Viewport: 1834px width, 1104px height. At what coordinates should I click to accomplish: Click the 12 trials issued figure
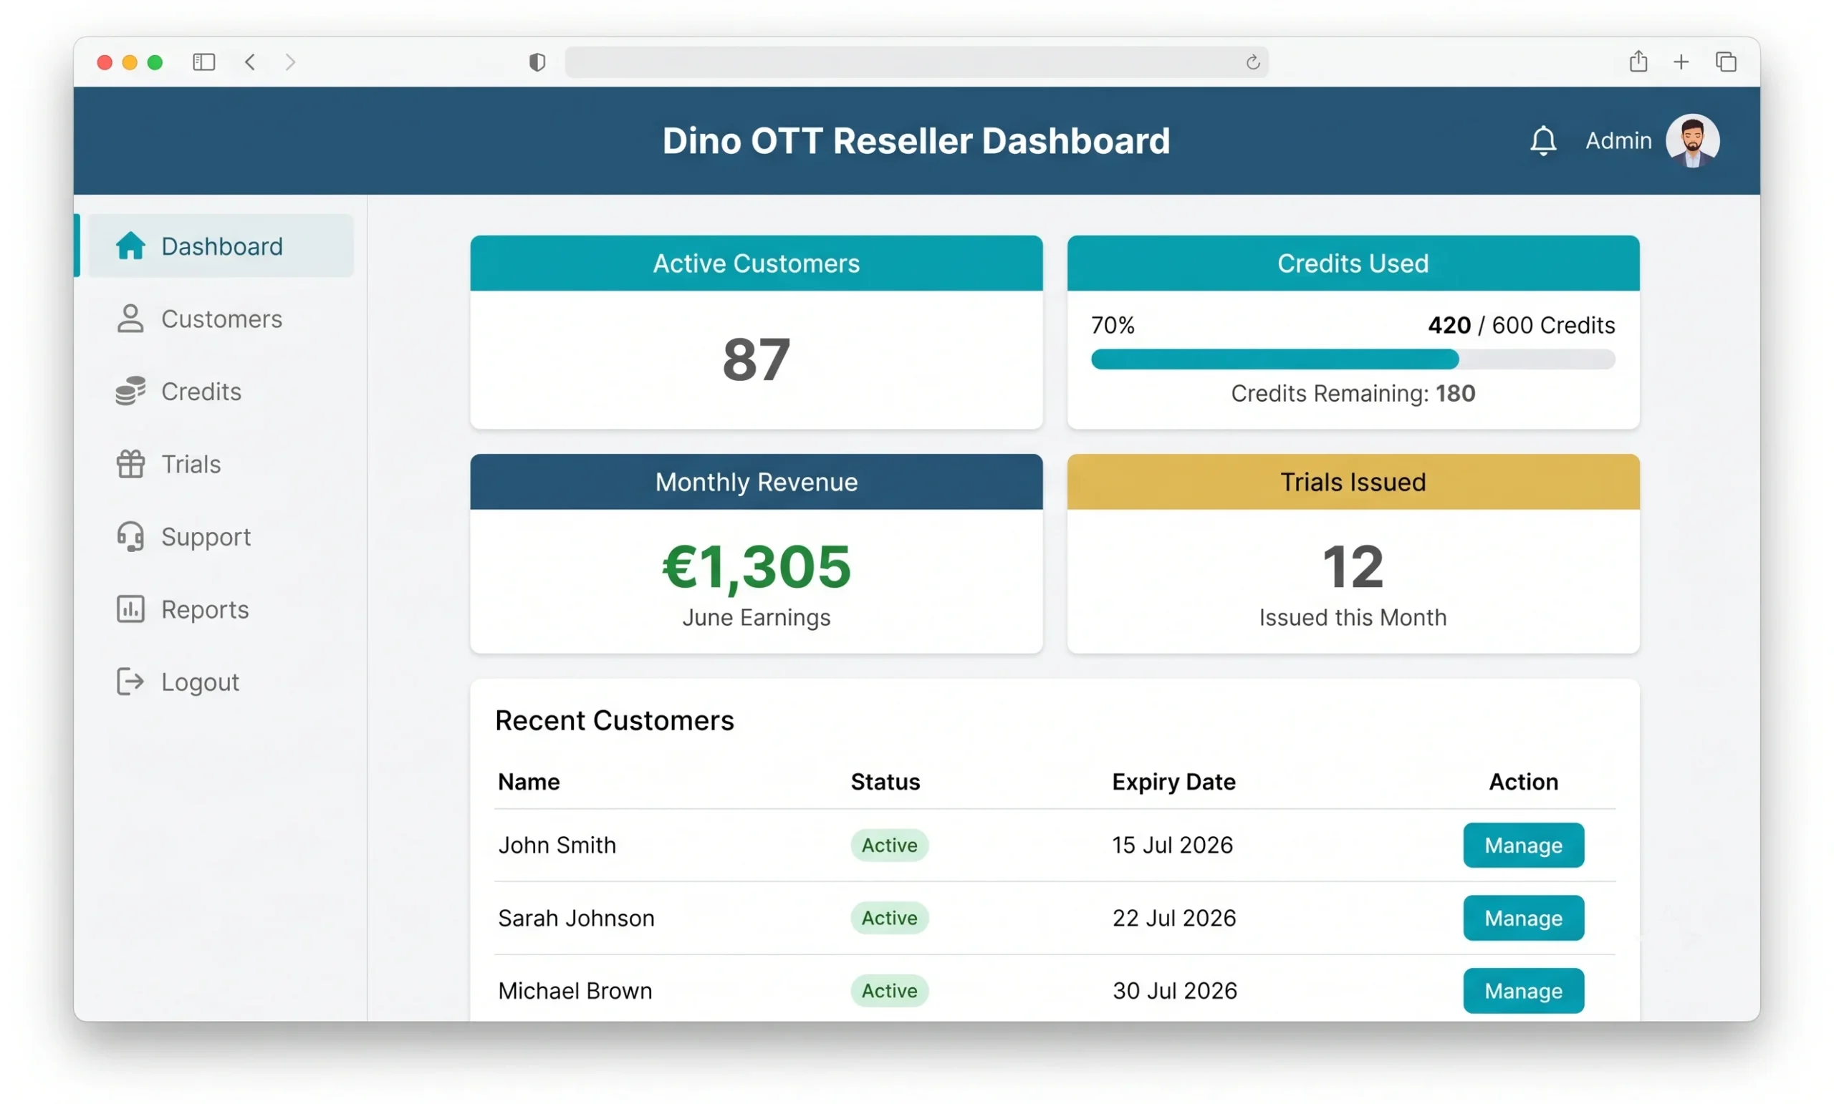[x=1353, y=567]
